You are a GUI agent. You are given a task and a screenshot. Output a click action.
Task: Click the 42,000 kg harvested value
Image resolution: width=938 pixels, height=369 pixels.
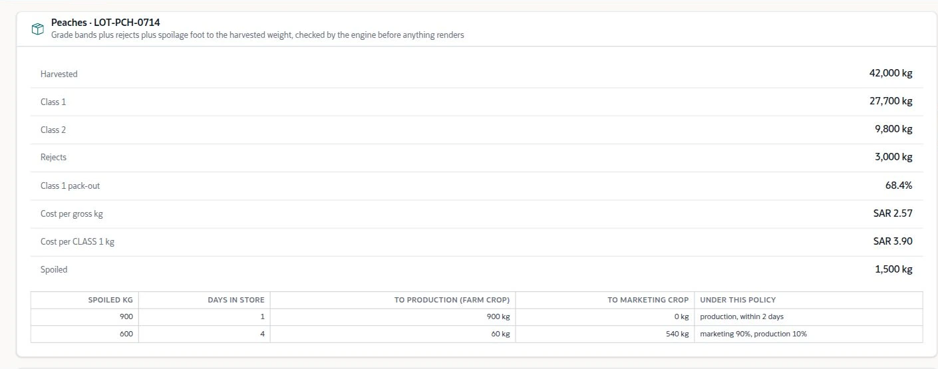891,73
